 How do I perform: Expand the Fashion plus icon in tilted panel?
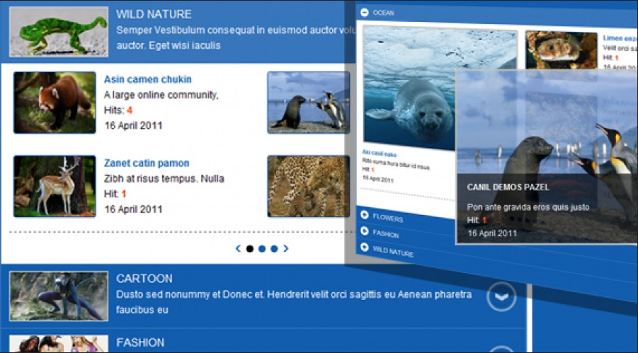(x=365, y=231)
